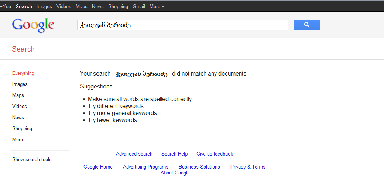The image size is (384, 191).
Task: Select News filter in left sidebar
Action: pos(18,117)
